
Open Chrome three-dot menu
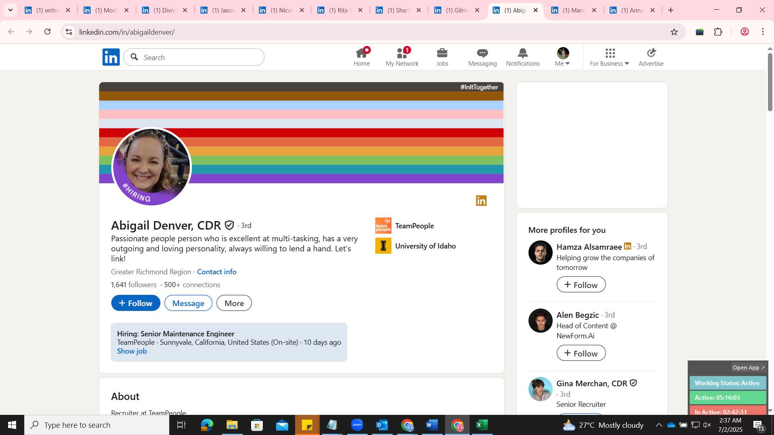click(x=763, y=32)
